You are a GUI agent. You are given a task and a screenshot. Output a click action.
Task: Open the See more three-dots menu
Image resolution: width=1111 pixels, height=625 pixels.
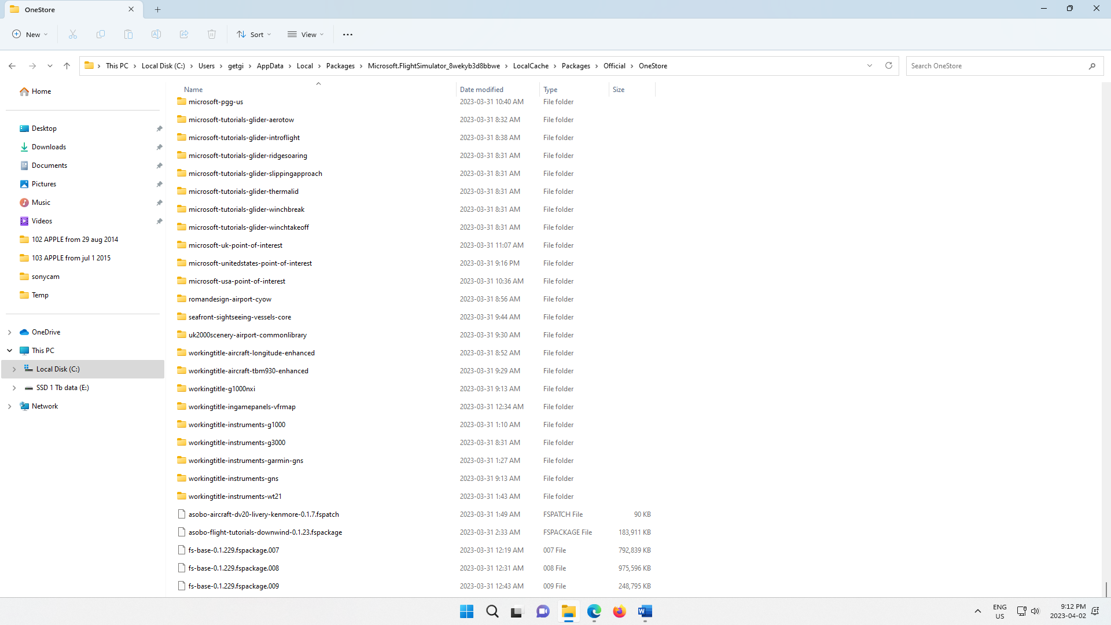(348, 35)
